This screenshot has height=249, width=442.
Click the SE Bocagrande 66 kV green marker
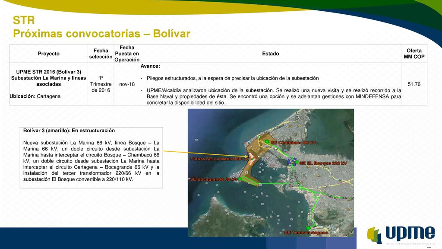click(240, 179)
